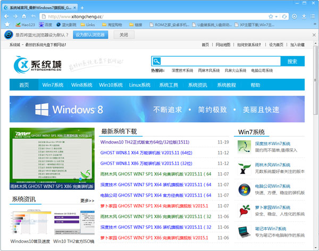This screenshot has width=319, height=251.
Task: Open GHOST WIN8.1 X86 万能装机版 link
Action: (x=146, y=163)
